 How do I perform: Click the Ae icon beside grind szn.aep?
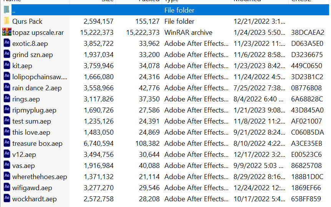tap(7, 54)
